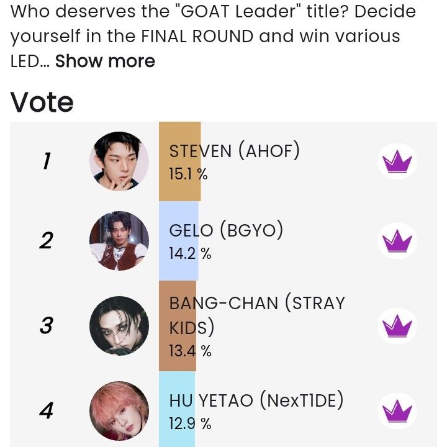
Task: Vote with the crown for BANG-CHAN (STRAY KIDS)
Action: (x=397, y=325)
